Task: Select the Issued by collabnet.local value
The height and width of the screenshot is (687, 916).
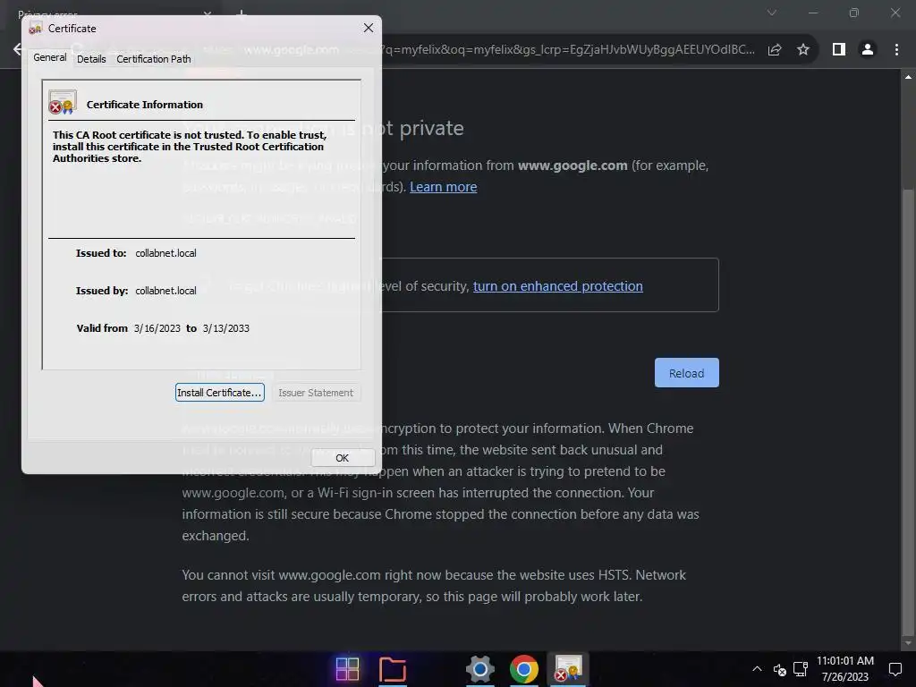Action: coord(165,291)
